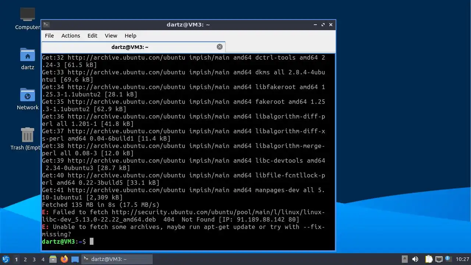Click the 'Get:33' dkms line

(184, 76)
